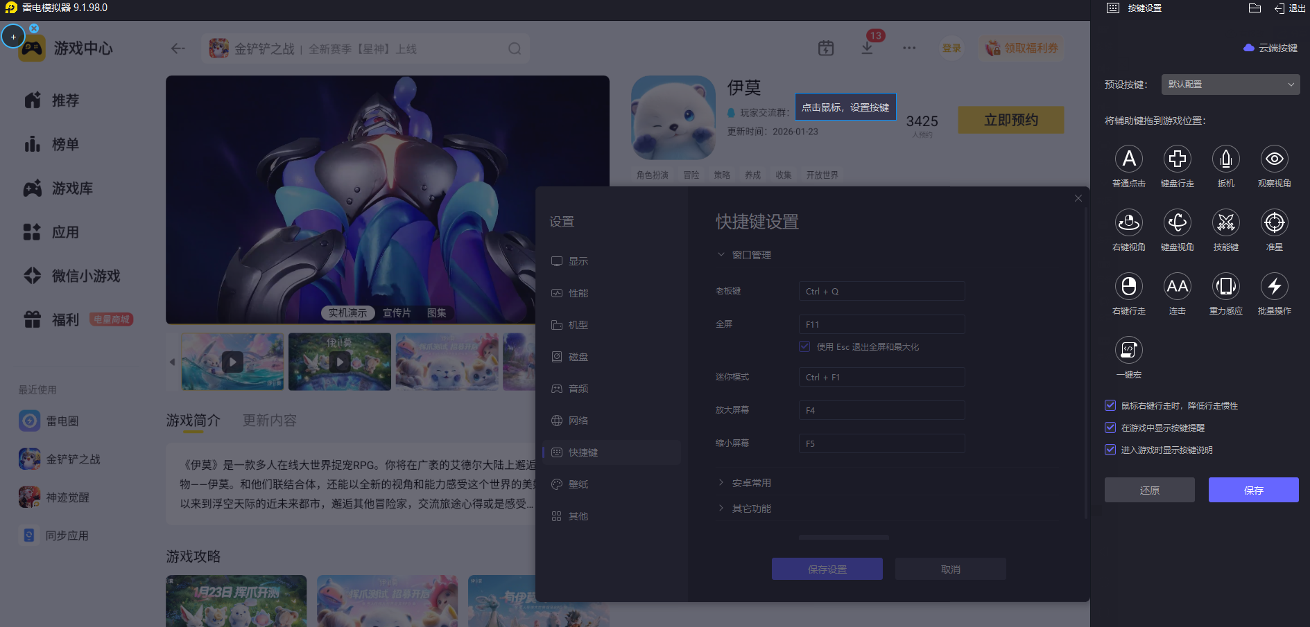This screenshot has width=1310, height=627.
Task: Open 神迹觉醒 from recent apps
Action: point(54,497)
